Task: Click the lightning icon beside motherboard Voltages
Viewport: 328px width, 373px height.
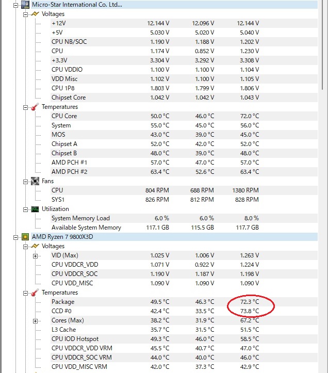Action: pyautogui.click(x=35, y=14)
